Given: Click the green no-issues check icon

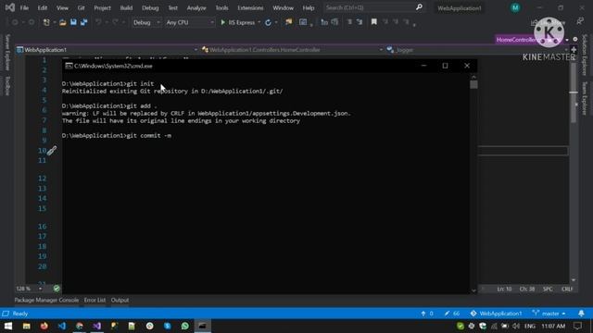Looking at the screenshot, I should [x=57, y=289].
